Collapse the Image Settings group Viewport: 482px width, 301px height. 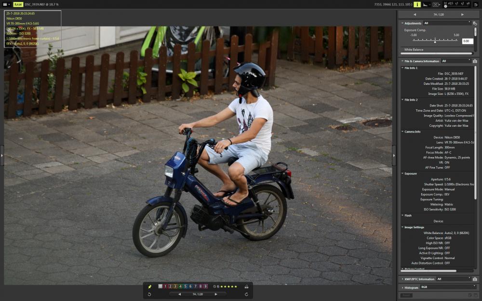click(402, 227)
